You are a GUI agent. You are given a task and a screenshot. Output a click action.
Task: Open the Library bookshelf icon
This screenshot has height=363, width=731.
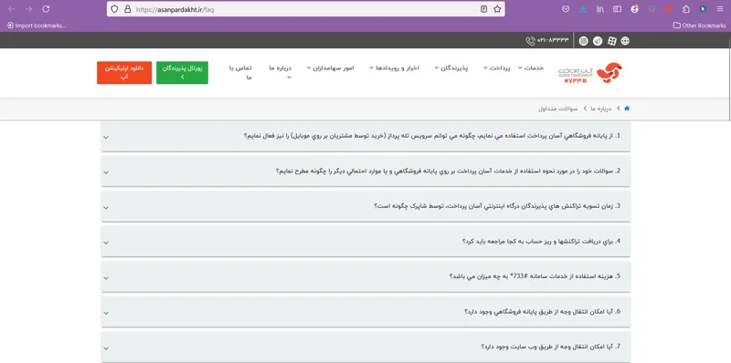tap(600, 9)
